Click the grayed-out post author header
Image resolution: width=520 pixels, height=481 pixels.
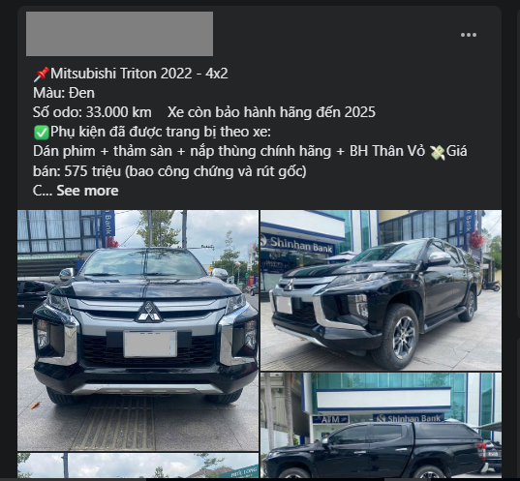[119, 34]
